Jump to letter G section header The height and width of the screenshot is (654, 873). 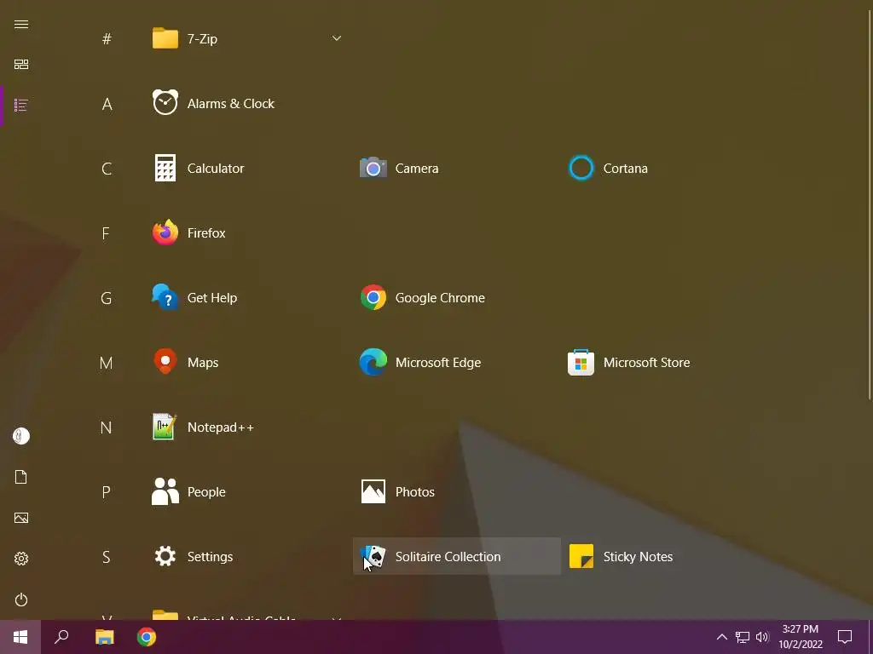(x=107, y=298)
